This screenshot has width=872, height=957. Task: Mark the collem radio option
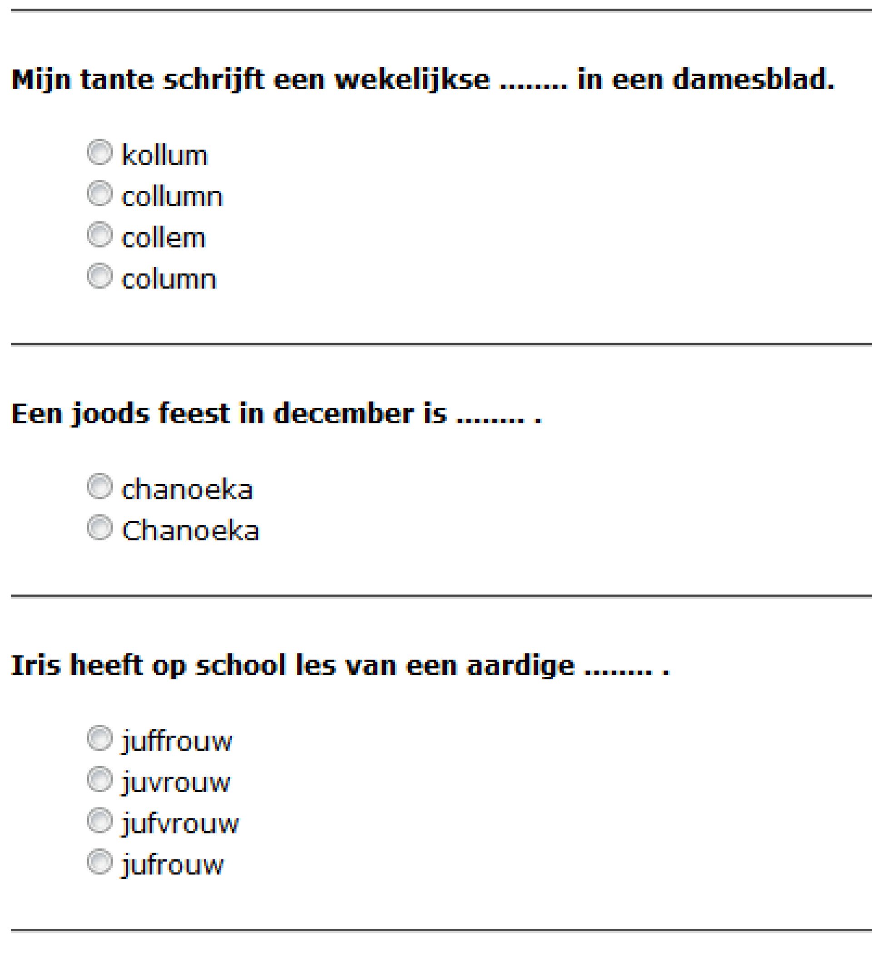99,234
